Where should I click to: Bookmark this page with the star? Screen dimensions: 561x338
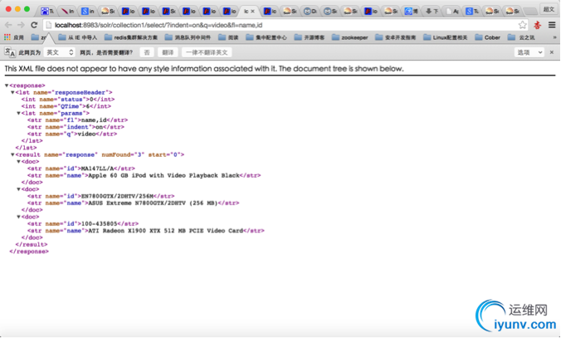(522, 25)
